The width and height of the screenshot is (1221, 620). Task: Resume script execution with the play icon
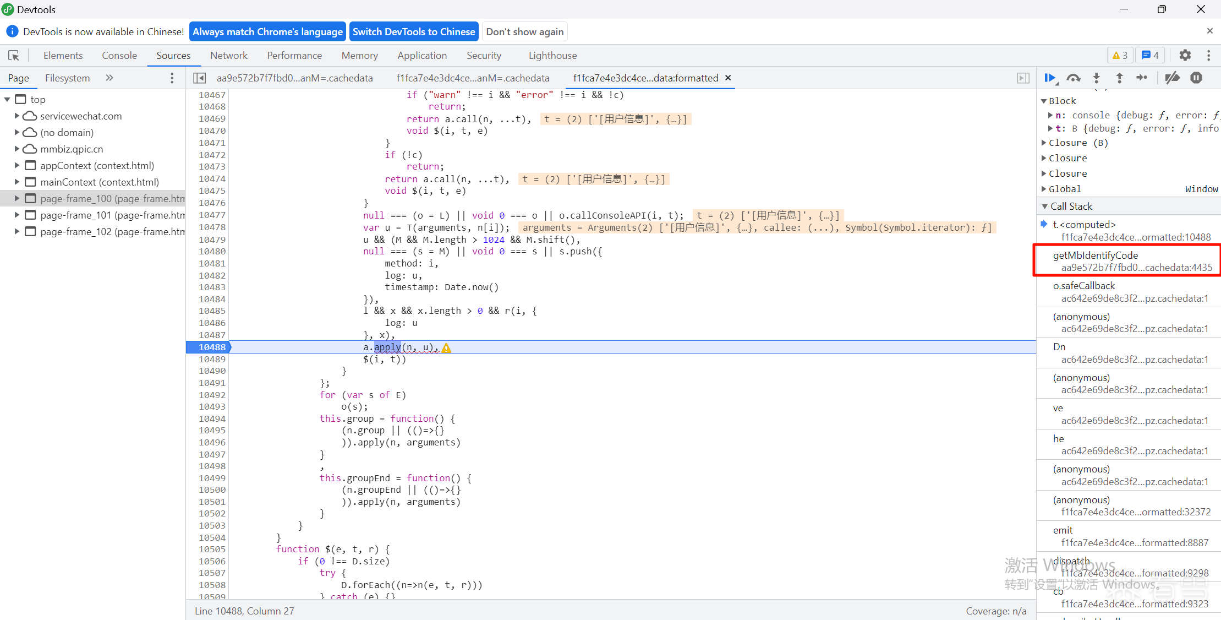pyautogui.click(x=1049, y=78)
